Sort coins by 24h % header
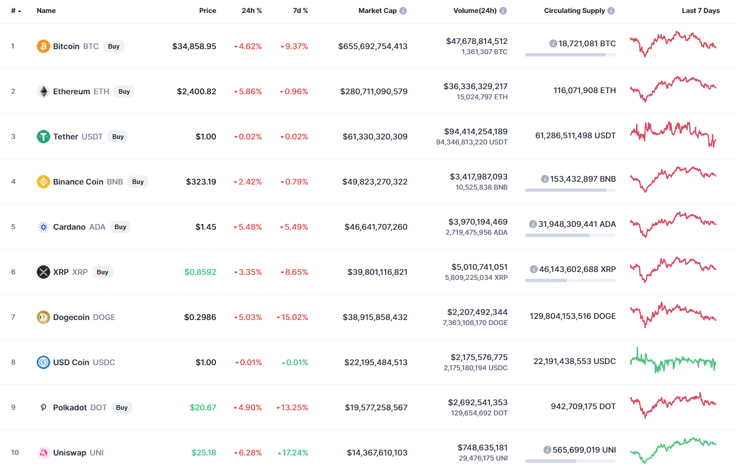The height and width of the screenshot is (469, 736). click(x=251, y=11)
